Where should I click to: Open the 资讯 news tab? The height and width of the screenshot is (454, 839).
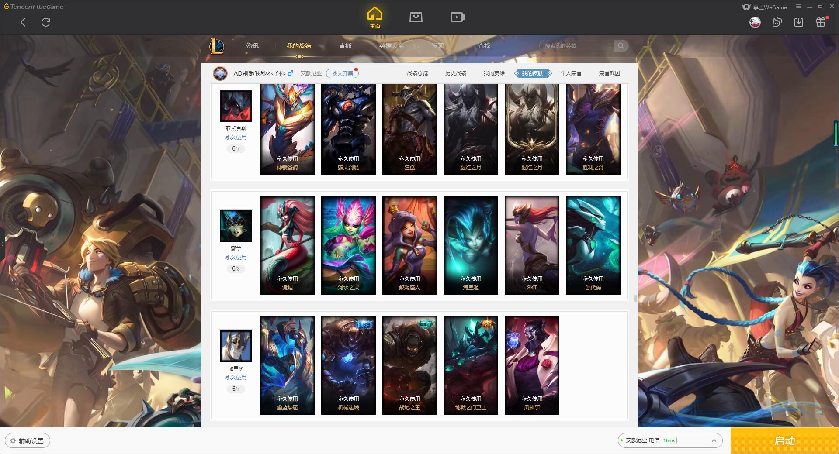click(252, 46)
